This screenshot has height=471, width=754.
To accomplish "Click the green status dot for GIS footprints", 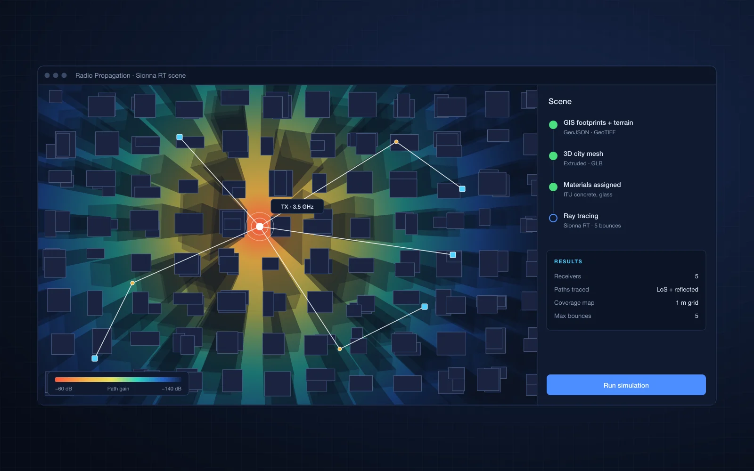I will (553, 125).
